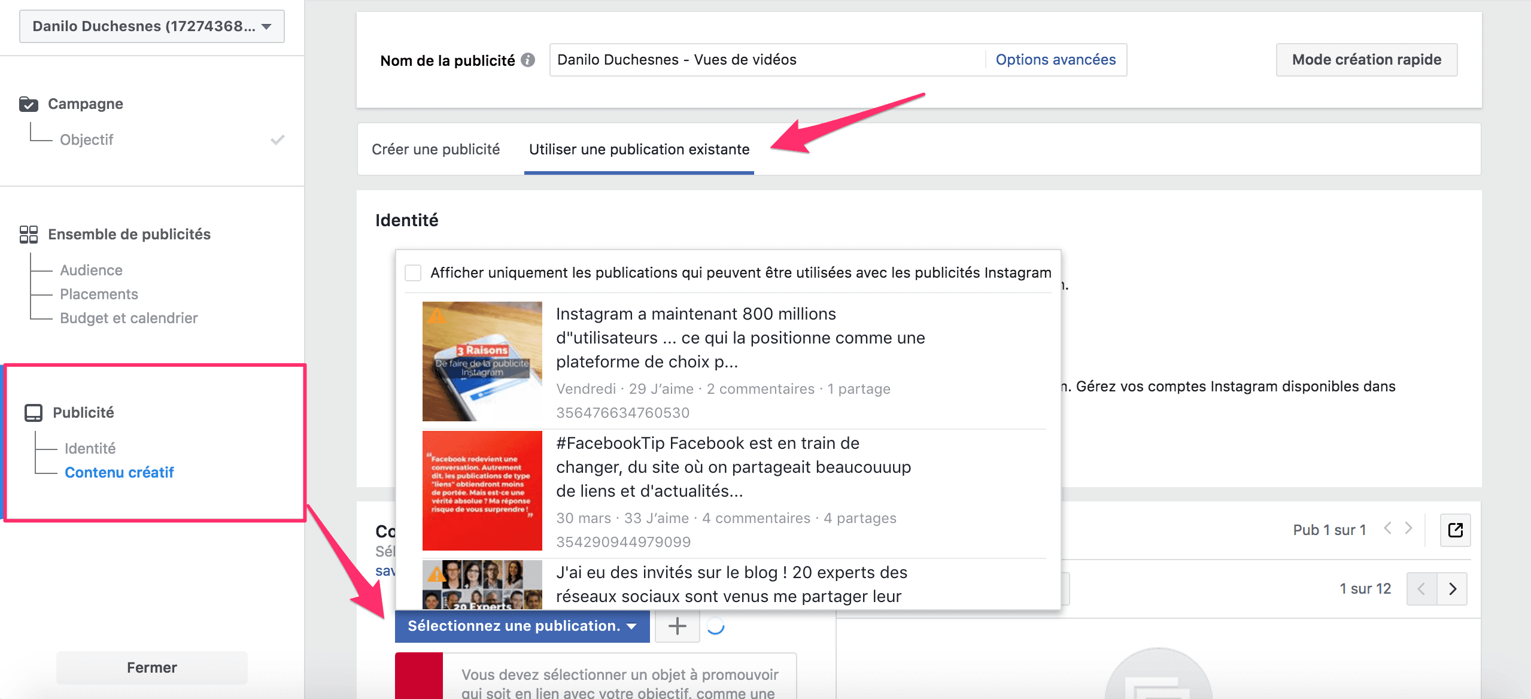Open the external preview icon button

1456,530
